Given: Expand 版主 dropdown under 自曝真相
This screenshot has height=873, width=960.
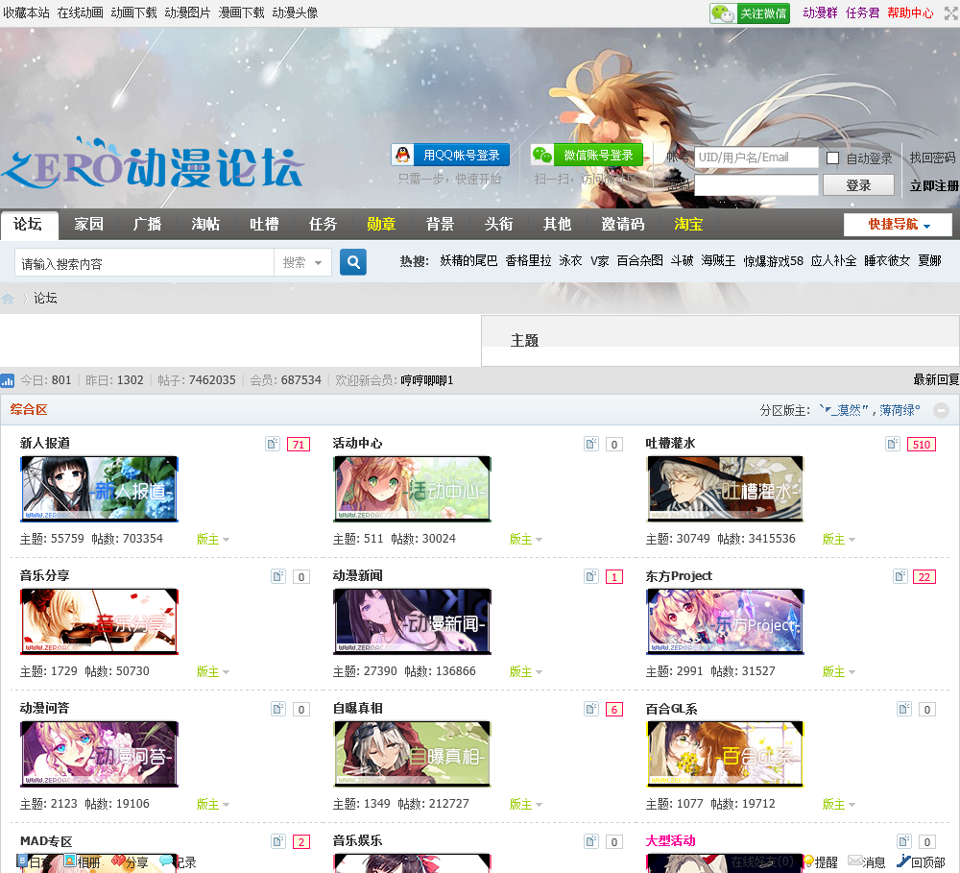Looking at the screenshot, I should click(x=525, y=804).
